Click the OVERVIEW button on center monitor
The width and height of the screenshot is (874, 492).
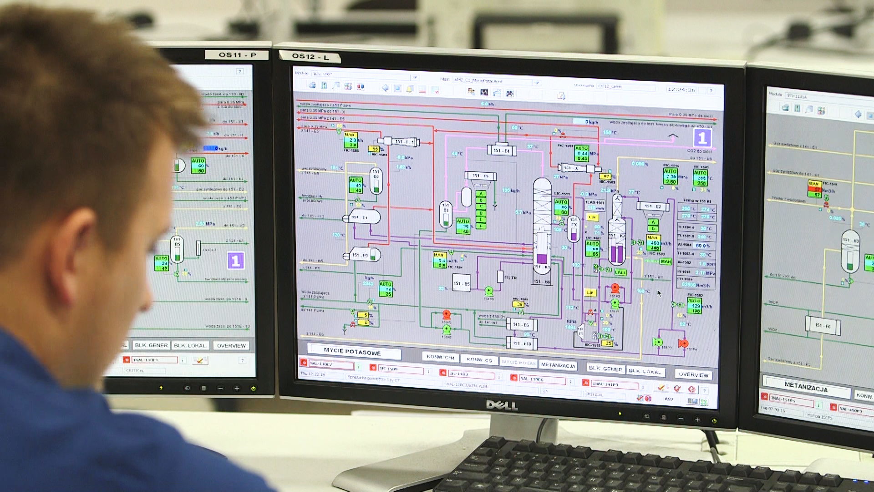pos(693,374)
